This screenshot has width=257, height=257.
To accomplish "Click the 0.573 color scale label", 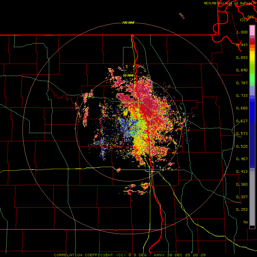I will click(x=242, y=134).
